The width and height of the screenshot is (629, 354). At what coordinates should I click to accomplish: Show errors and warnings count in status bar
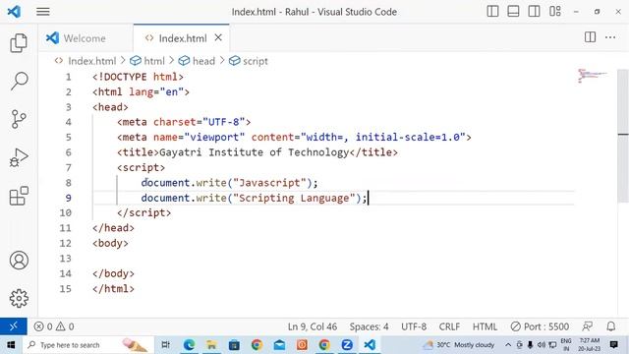coord(54,326)
